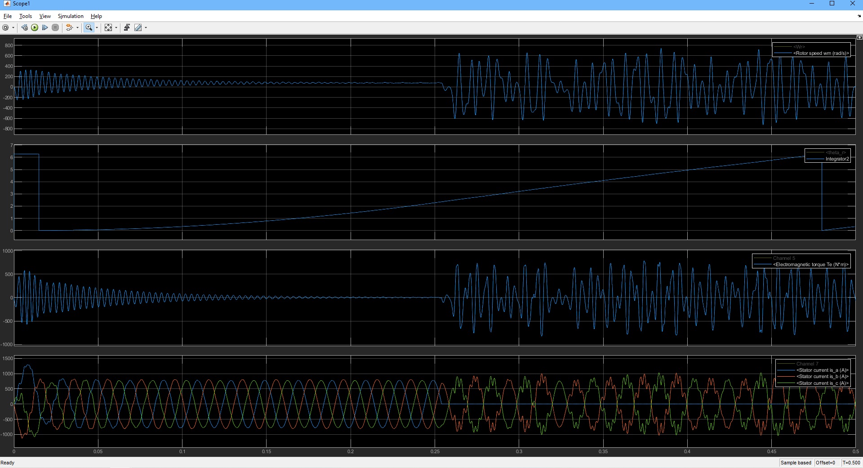Screen dimensions: 863x468
Task: Open Scope configuration properties gear icon
Action: 5,28
